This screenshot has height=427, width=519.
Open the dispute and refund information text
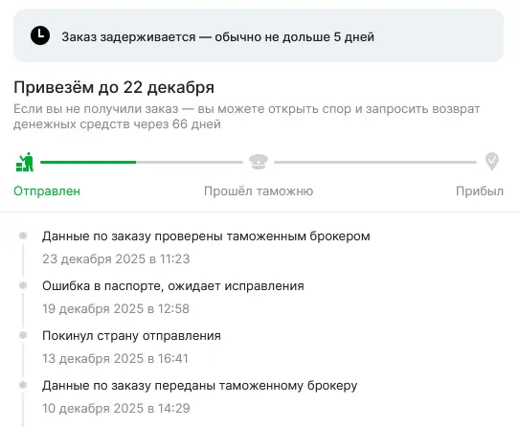247,117
